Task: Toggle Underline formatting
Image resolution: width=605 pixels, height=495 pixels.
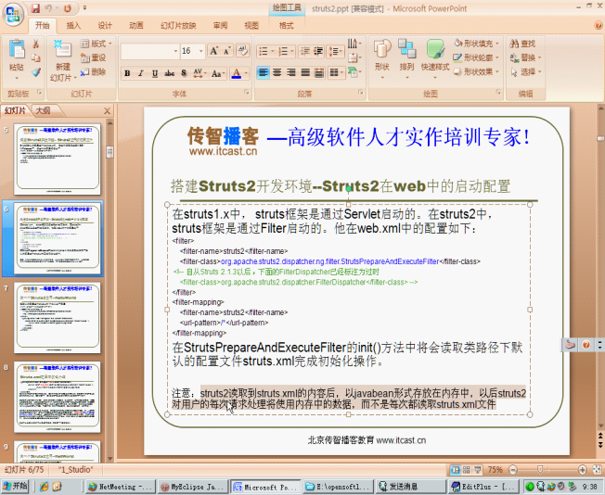Action: coord(155,73)
